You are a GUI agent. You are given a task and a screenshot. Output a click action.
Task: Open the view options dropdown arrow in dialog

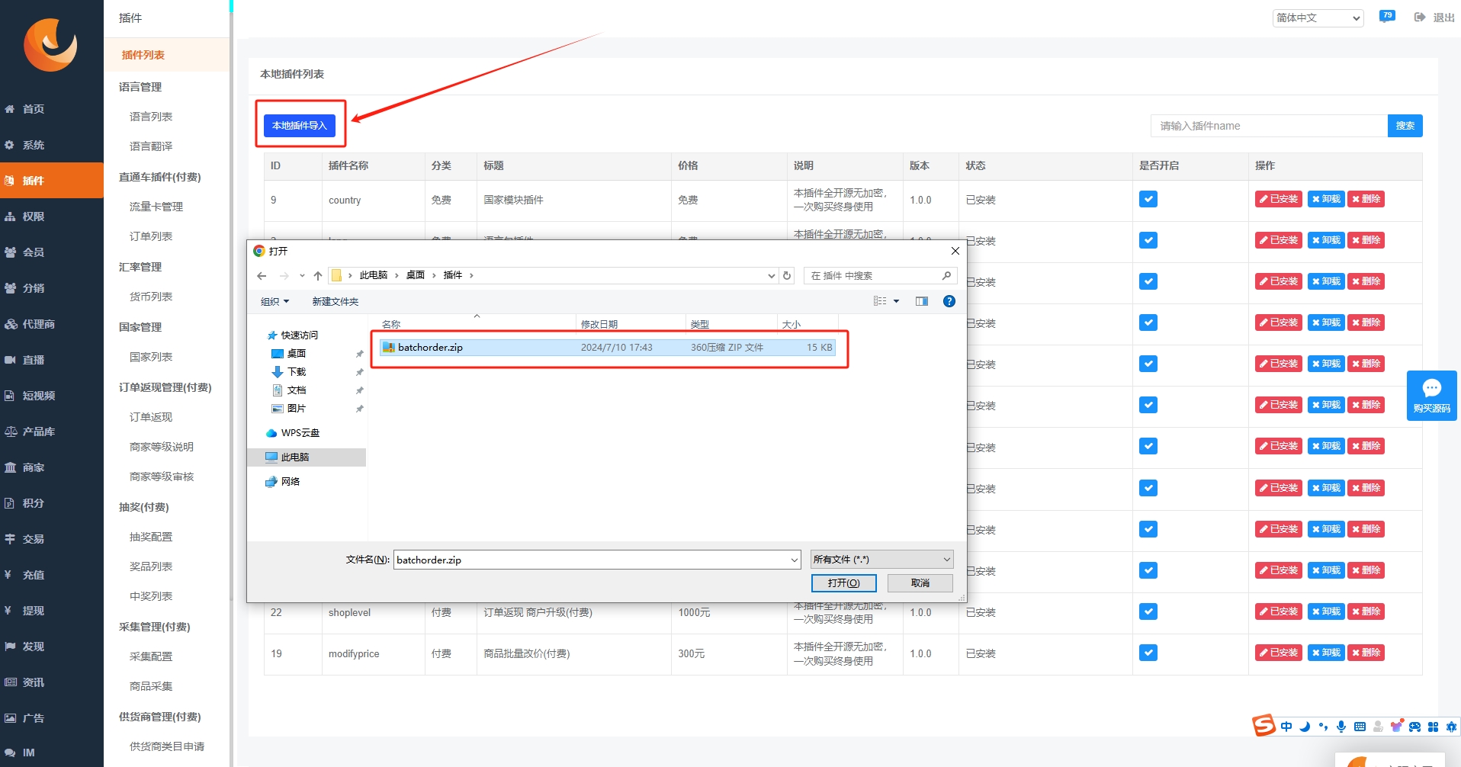(x=897, y=301)
